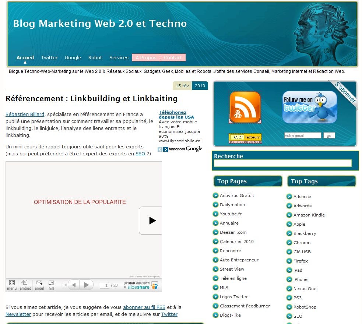
Task: Click the Follow me on Twitter bird badge
Action: click(309, 107)
